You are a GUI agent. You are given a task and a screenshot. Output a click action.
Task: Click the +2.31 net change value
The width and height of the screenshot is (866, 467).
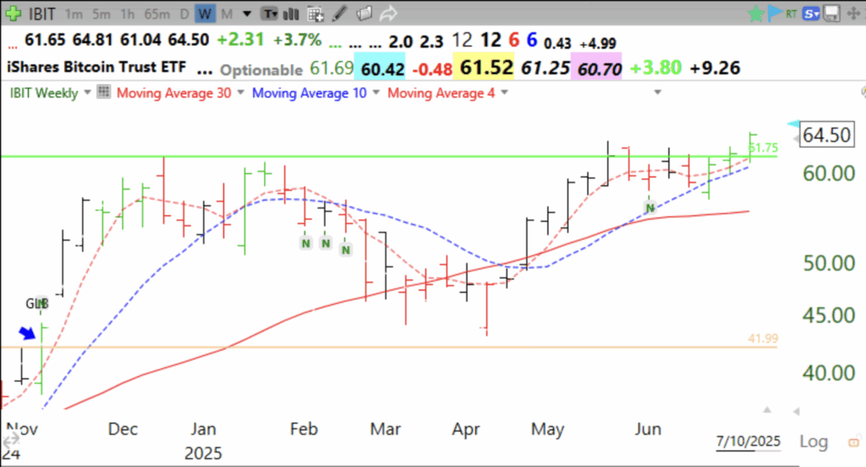coord(240,40)
